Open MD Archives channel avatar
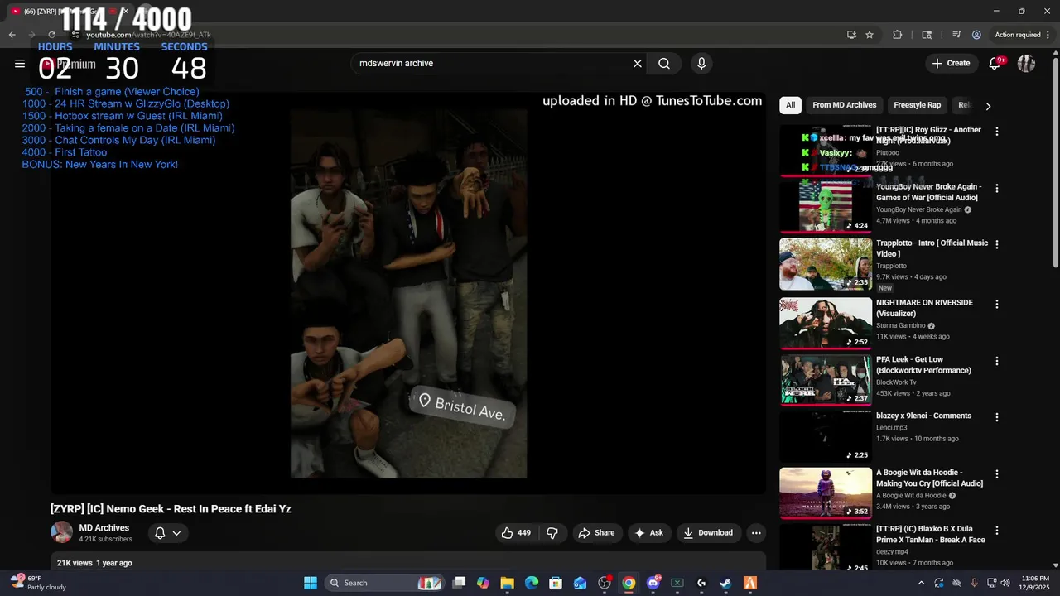 point(61,533)
